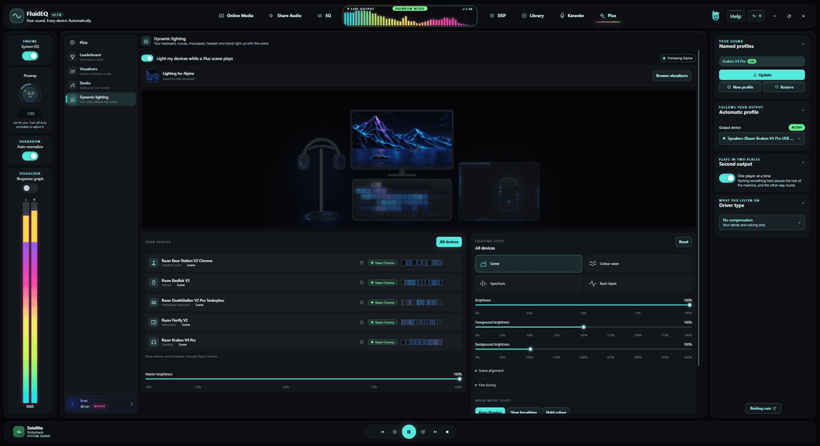Toggle the System EQ engine switch
820x446 pixels.
[30, 56]
